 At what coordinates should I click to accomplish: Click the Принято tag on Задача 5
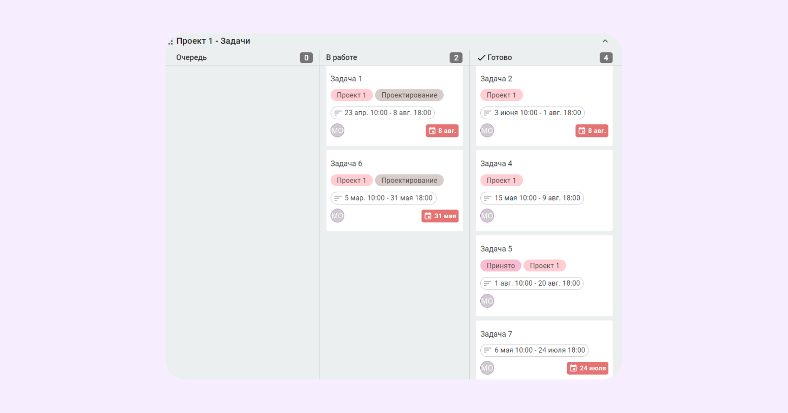click(501, 265)
